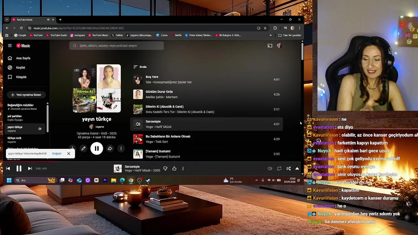Open Google bookmark
418x235 pixels.
coord(20,35)
